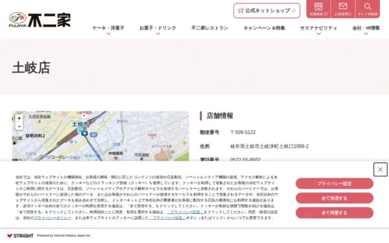Zoom in on the map
The width and height of the screenshot is (389, 243).
tap(19, 119)
